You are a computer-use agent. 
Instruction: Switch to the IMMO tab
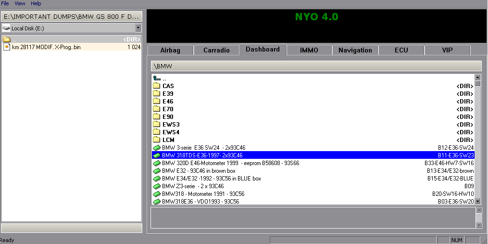[309, 50]
